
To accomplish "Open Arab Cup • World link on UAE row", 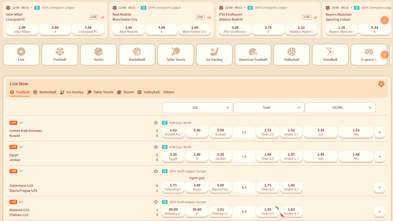I will pos(180,123).
